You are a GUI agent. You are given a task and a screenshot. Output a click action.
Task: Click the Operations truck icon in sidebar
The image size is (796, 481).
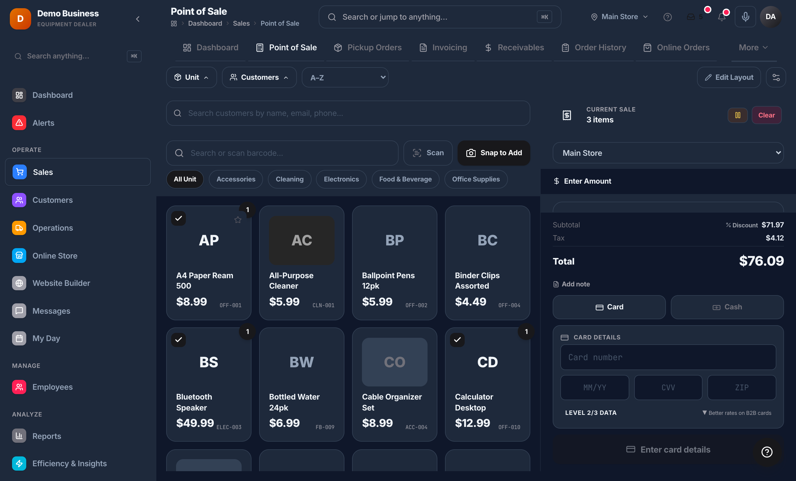click(19, 228)
